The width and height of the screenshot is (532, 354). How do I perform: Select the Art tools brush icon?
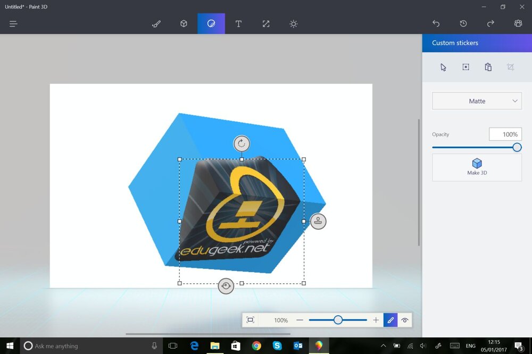click(156, 24)
